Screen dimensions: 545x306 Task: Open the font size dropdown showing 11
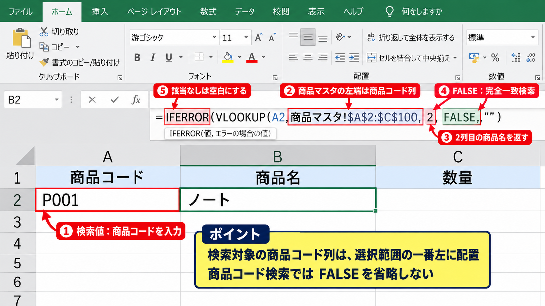click(246, 37)
